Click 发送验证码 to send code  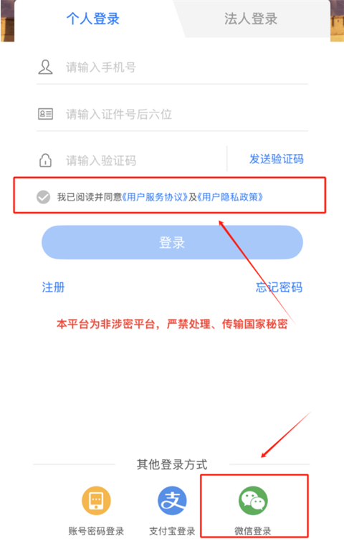coord(276,159)
